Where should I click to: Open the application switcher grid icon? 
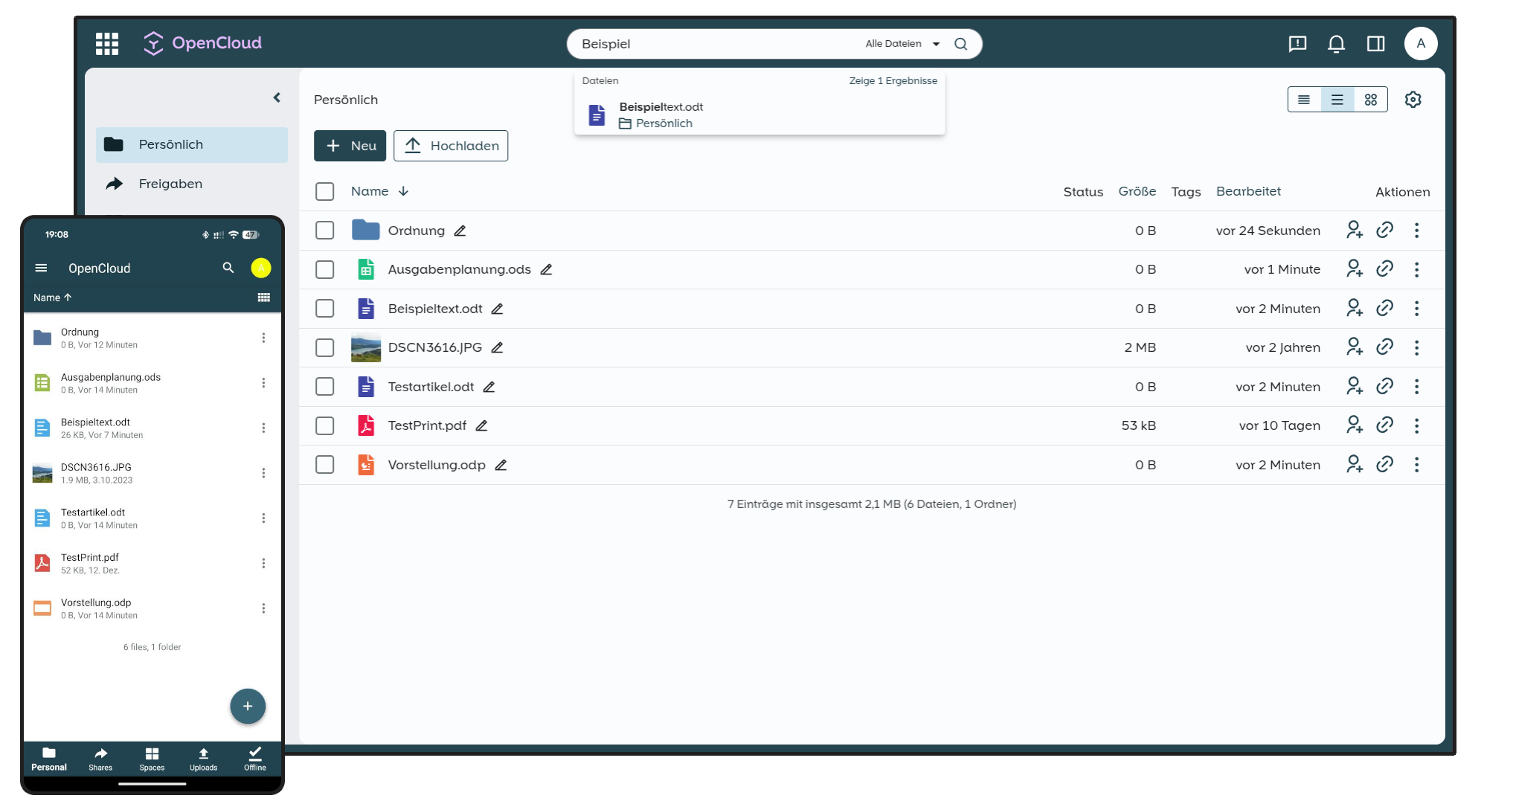107,44
